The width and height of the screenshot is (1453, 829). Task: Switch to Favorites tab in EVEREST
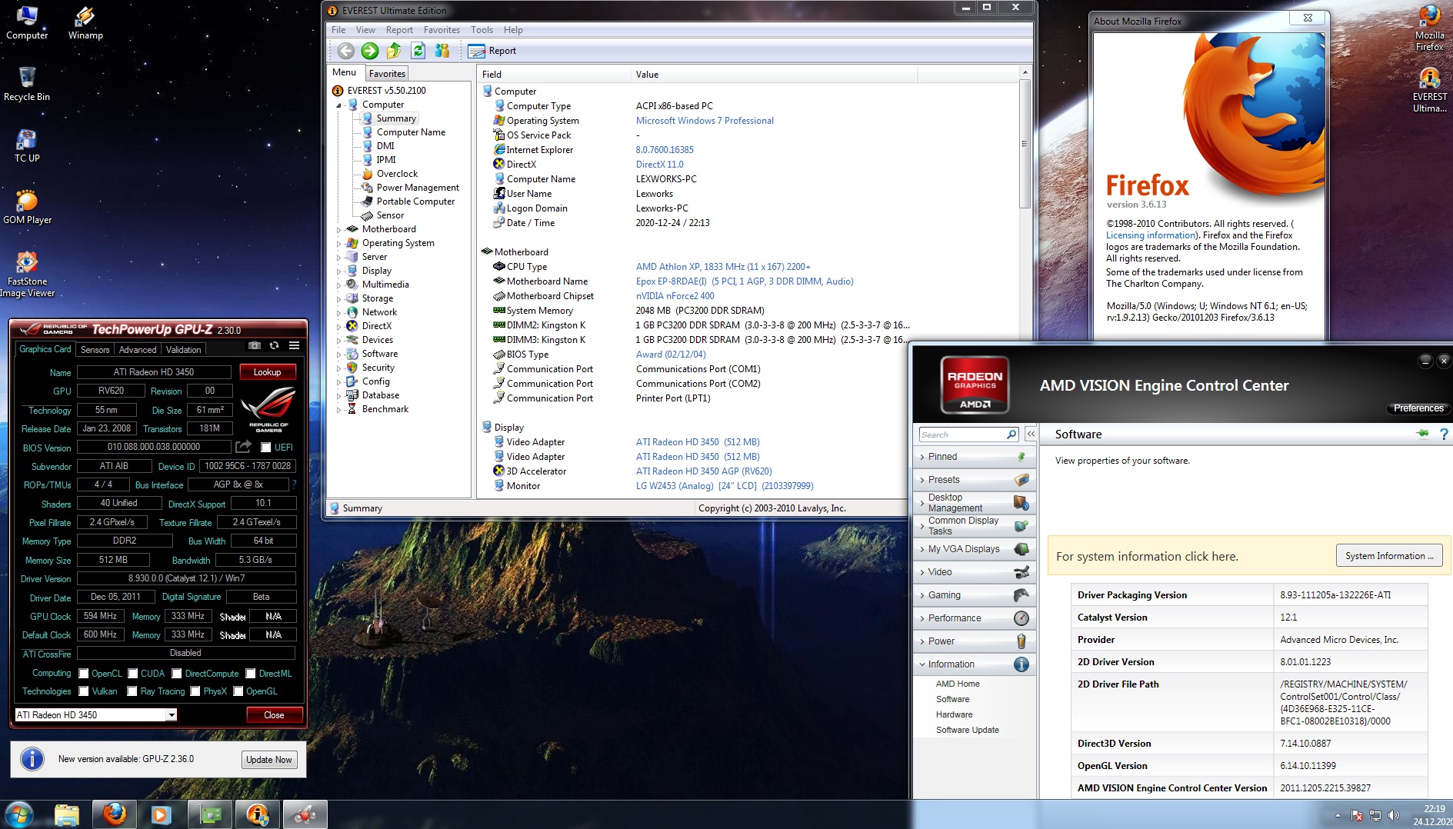click(x=387, y=74)
